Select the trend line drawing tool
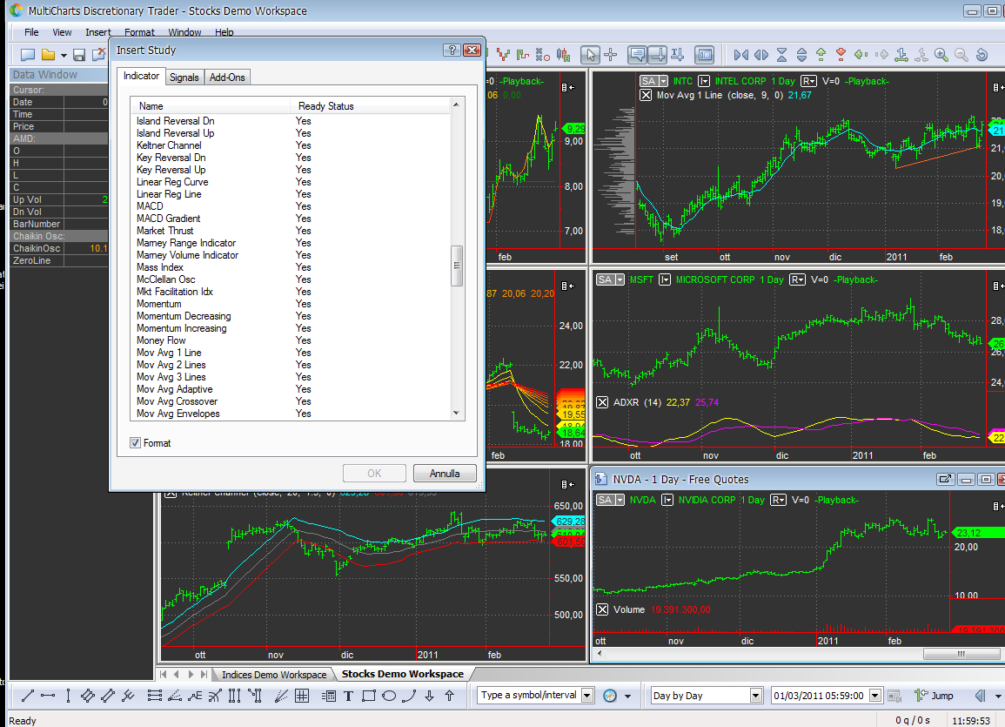The image size is (1005, 727). click(x=28, y=696)
